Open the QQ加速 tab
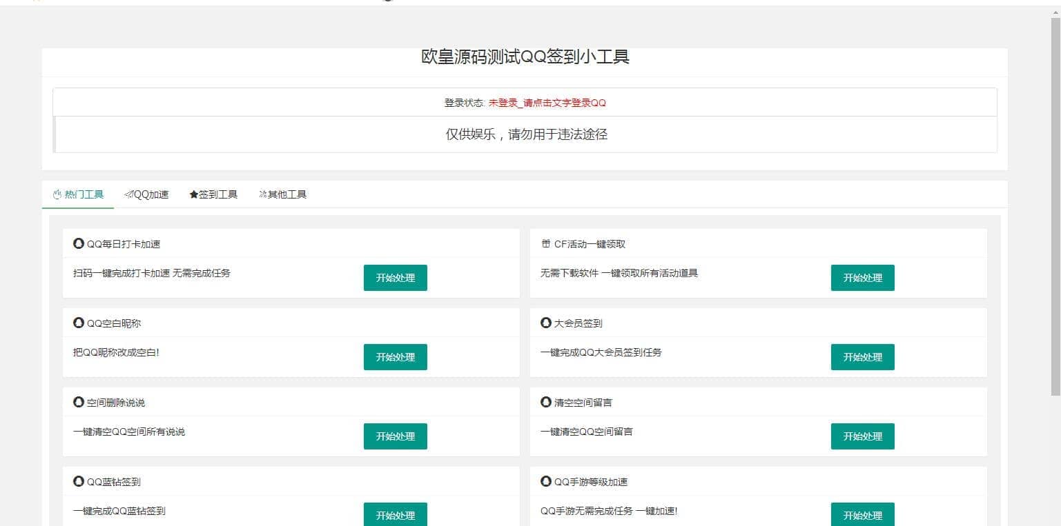 coord(146,194)
